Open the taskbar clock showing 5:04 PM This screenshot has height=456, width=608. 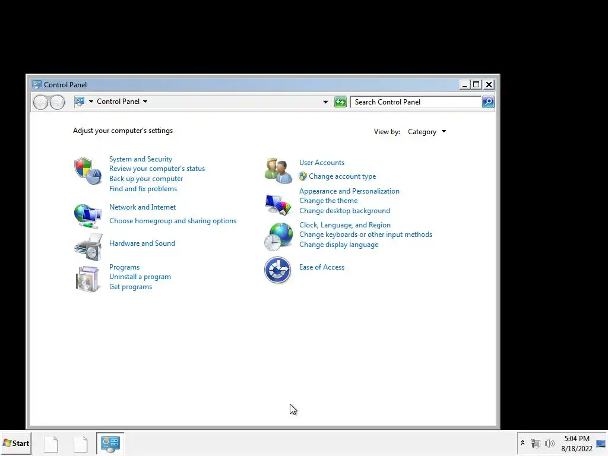[x=577, y=444]
